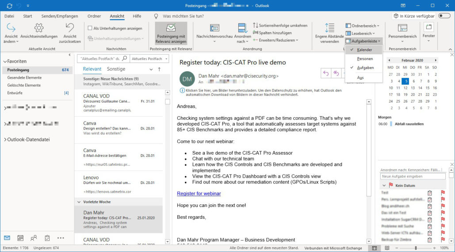455x252 pixels.
Task: Open Lenovo email in list
Action: [x=119, y=184]
